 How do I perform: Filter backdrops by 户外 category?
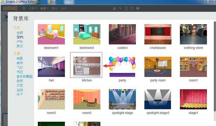[20, 42]
